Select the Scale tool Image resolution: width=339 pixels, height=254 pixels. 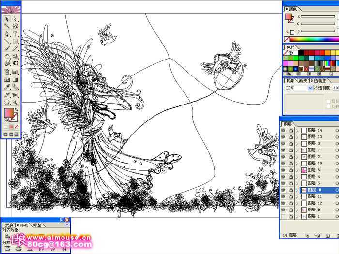(x=15, y=57)
